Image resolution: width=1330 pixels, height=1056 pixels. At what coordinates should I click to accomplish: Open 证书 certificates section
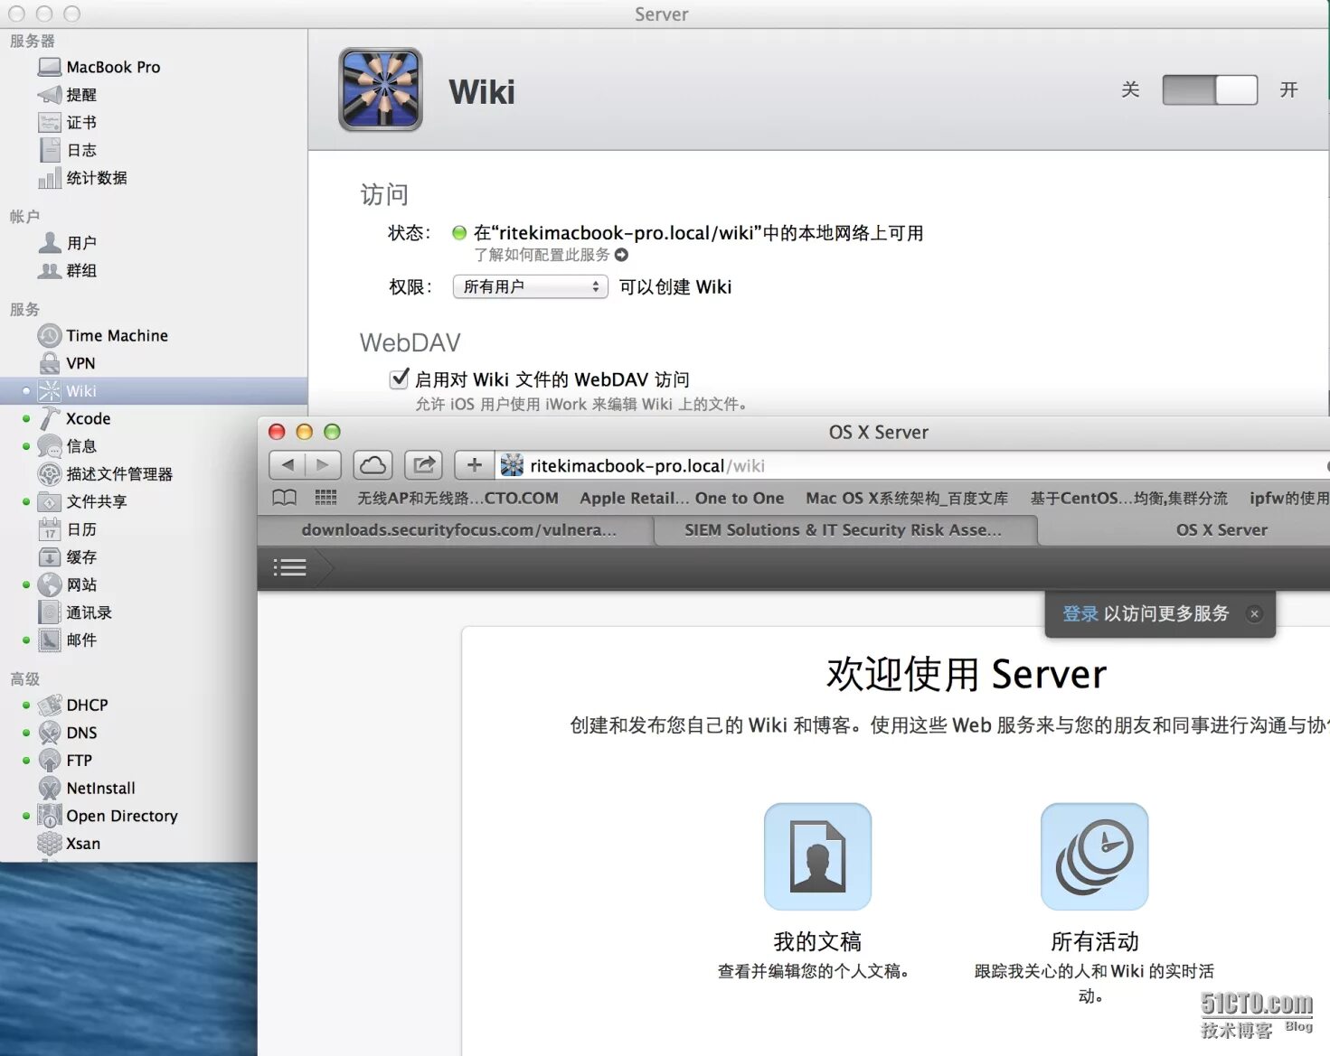click(68, 123)
